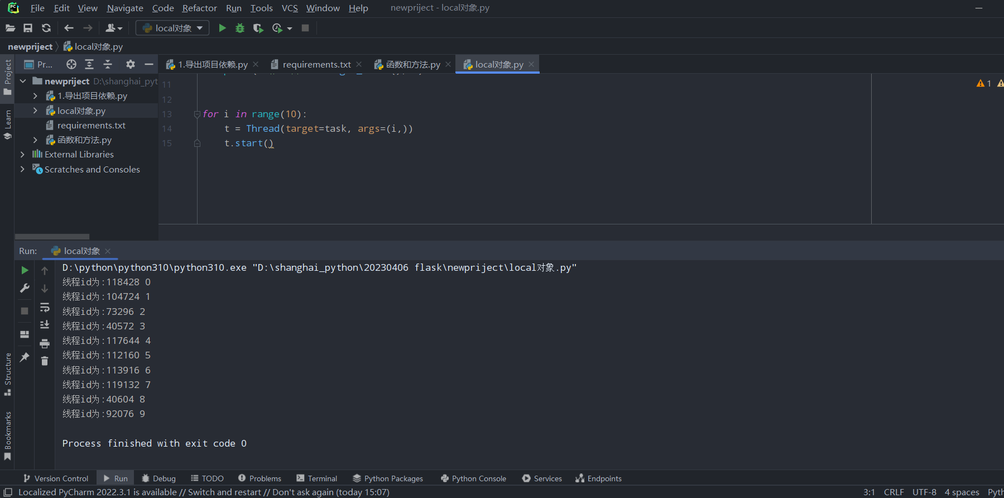The height and width of the screenshot is (498, 1004).
Task: Open the Problems tool window
Action: tap(260, 478)
